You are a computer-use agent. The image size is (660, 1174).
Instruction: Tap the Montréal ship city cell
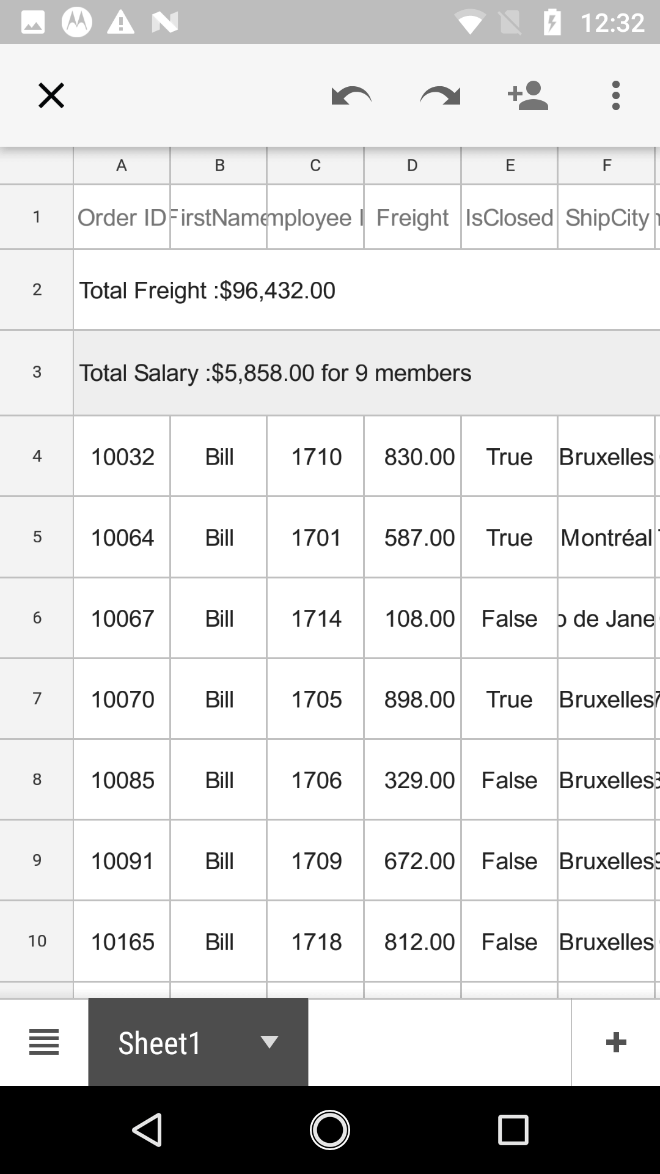coord(606,537)
